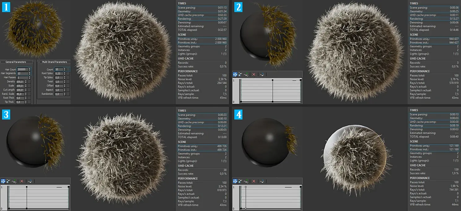Screen dimensions: 461x211
Task: Click Primitives uniq. 944 427 value
Action: [454, 39]
